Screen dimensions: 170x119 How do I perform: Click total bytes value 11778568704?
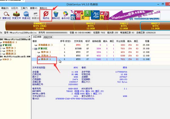121,72
